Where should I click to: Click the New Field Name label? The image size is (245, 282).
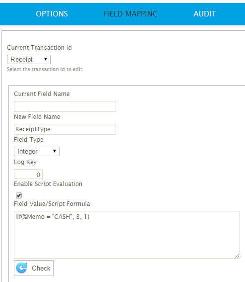click(x=37, y=117)
